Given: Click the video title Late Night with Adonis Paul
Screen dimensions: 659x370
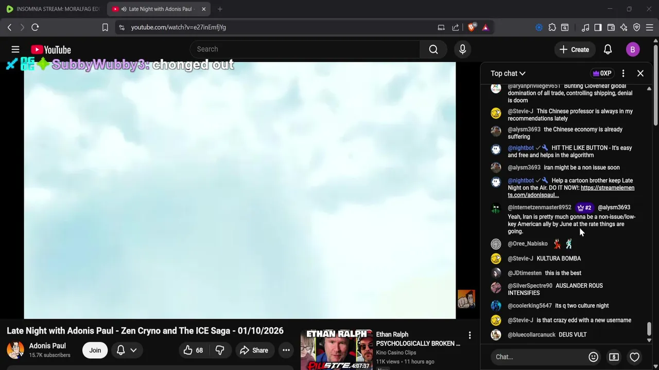Looking at the screenshot, I should [145, 330].
